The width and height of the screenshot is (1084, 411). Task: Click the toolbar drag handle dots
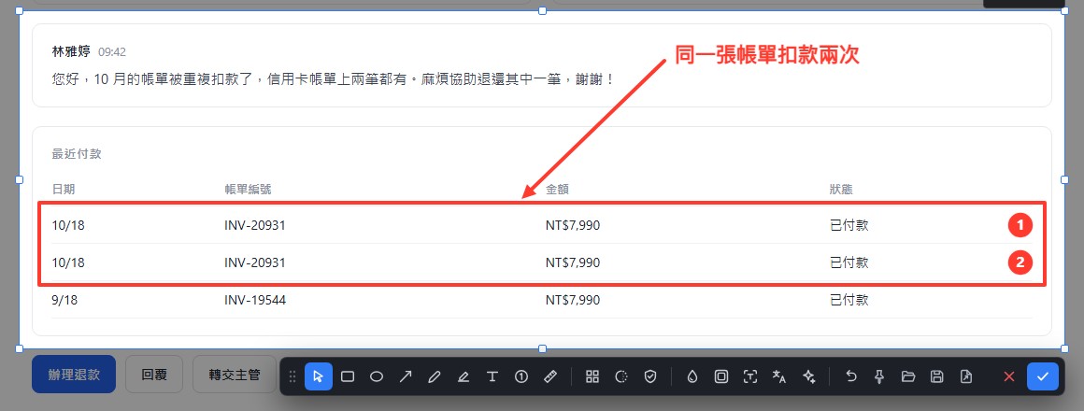[x=292, y=376]
